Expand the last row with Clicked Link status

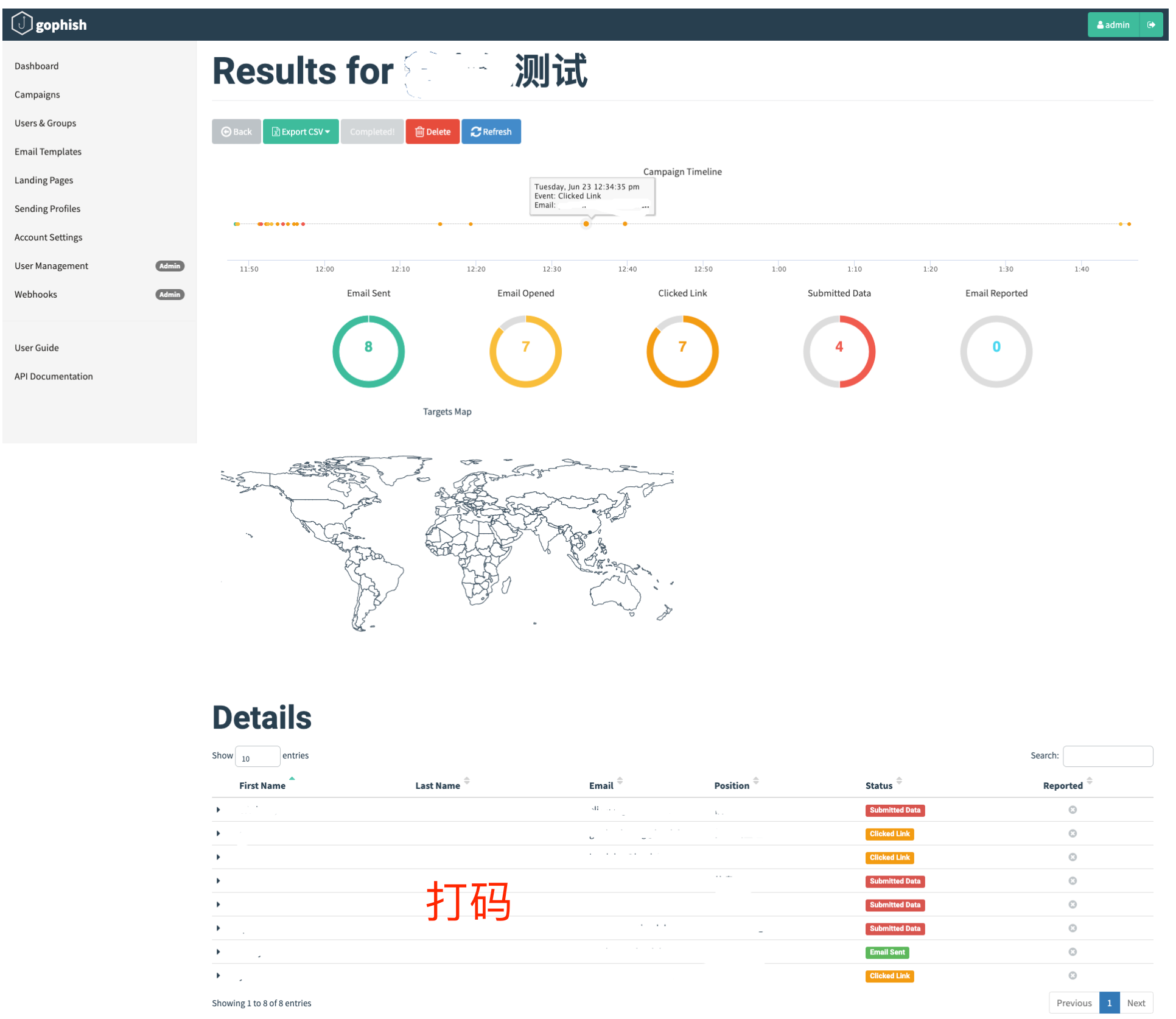coord(219,976)
